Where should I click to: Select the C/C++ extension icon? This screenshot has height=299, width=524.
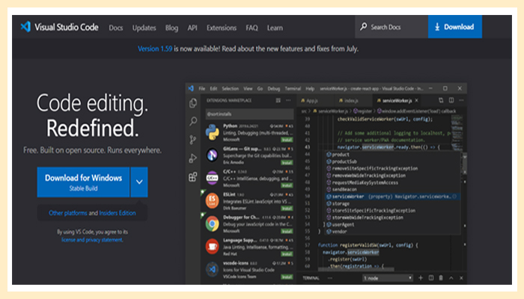tap(212, 178)
